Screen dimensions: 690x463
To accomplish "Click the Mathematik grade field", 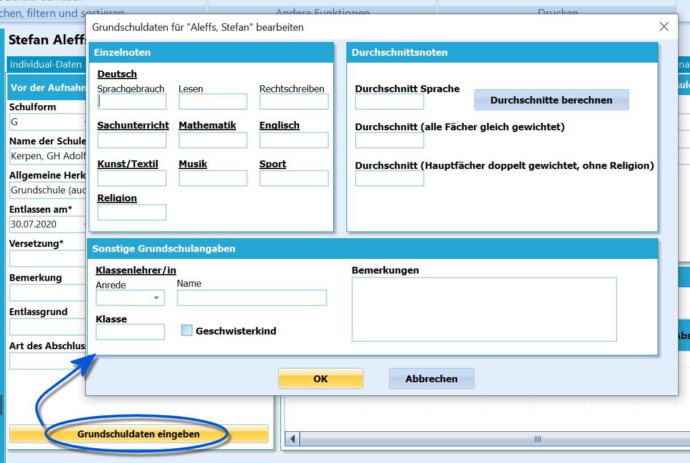I will pos(213,140).
